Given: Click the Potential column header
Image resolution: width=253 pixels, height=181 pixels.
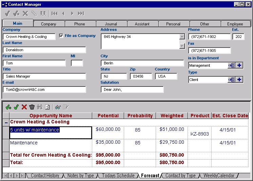Looking at the screenshot, I should coord(108,116).
